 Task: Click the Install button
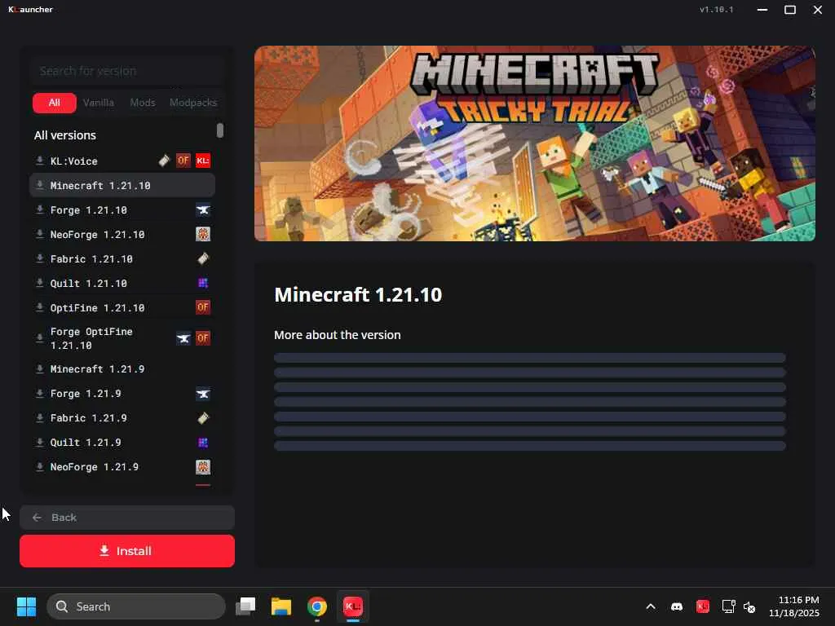pos(127,551)
